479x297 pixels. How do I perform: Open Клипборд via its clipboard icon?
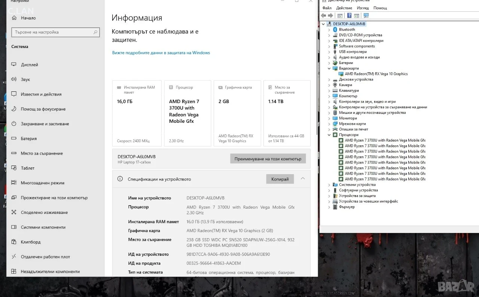14,242
